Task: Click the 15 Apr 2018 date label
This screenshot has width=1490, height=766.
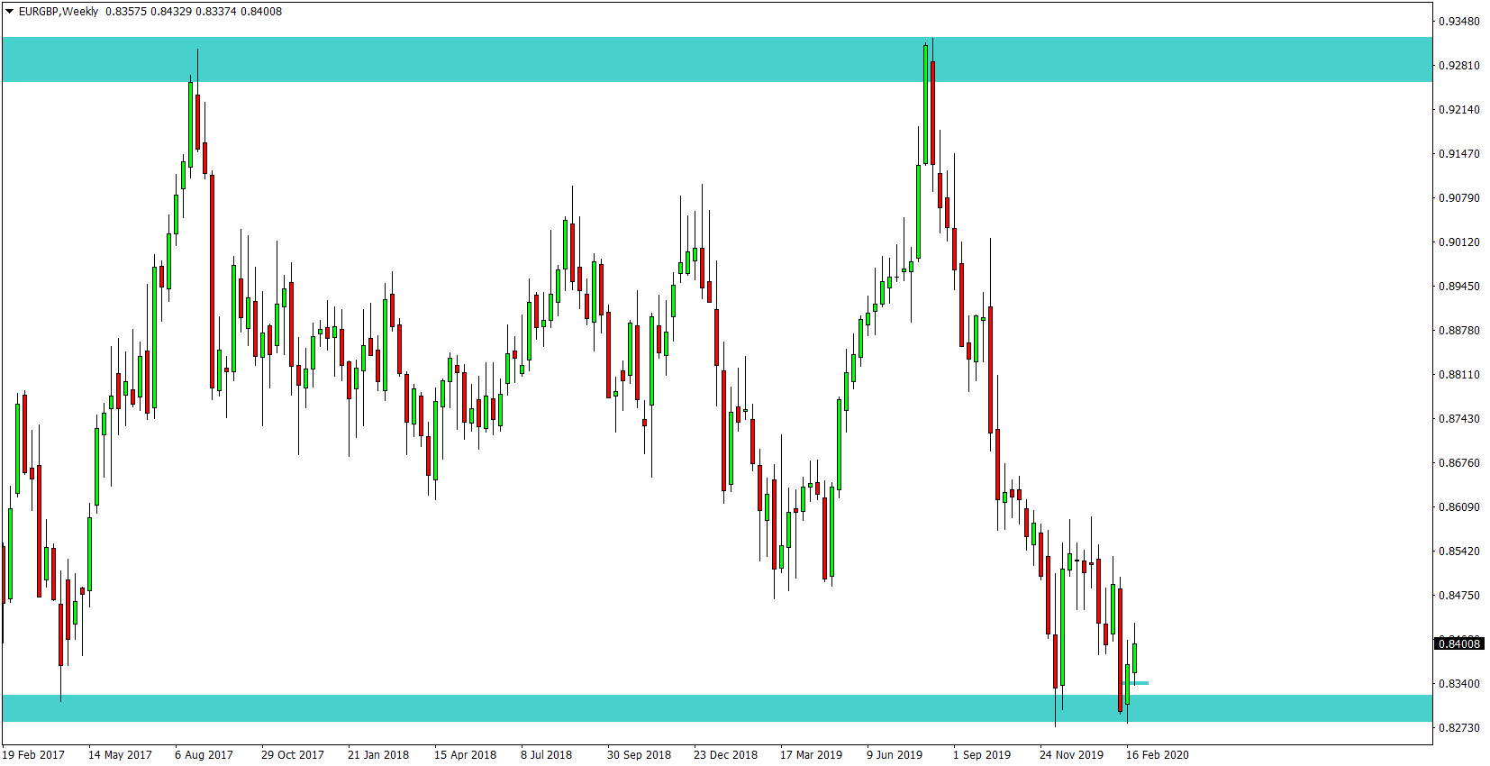Action: [x=465, y=754]
